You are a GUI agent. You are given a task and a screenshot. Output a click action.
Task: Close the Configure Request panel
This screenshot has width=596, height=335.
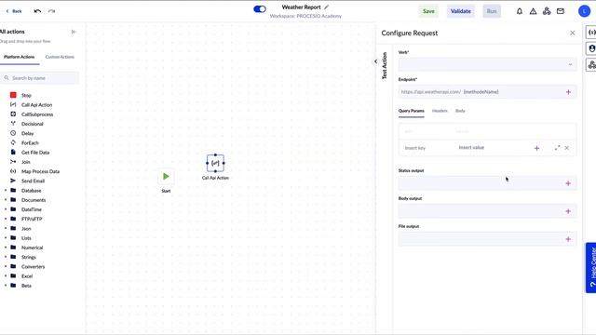pyautogui.click(x=573, y=33)
